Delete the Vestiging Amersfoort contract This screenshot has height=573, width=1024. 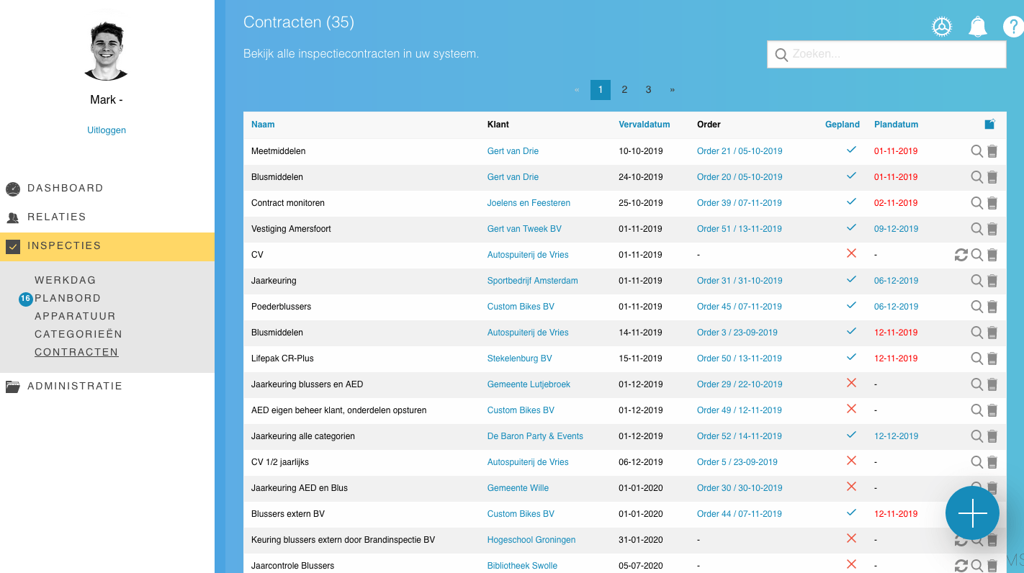pyautogui.click(x=992, y=229)
